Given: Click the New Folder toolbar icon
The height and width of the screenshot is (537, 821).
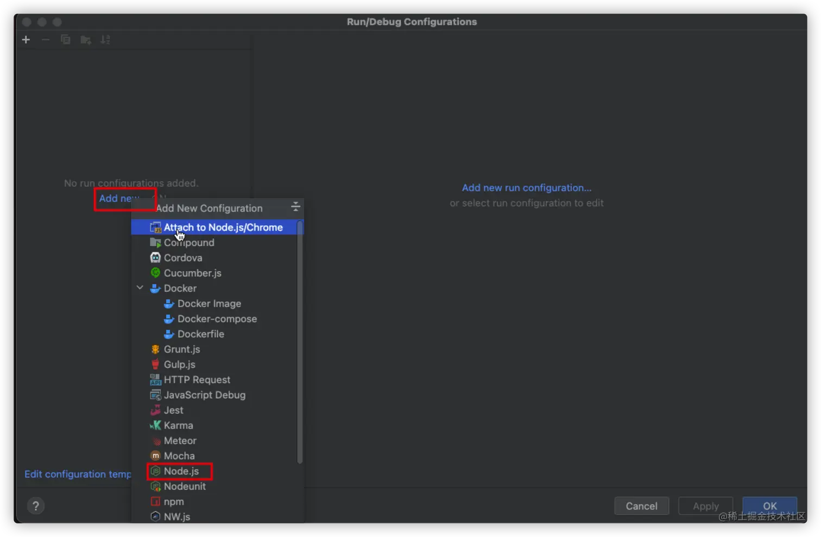Looking at the screenshot, I should [x=85, y=39].
